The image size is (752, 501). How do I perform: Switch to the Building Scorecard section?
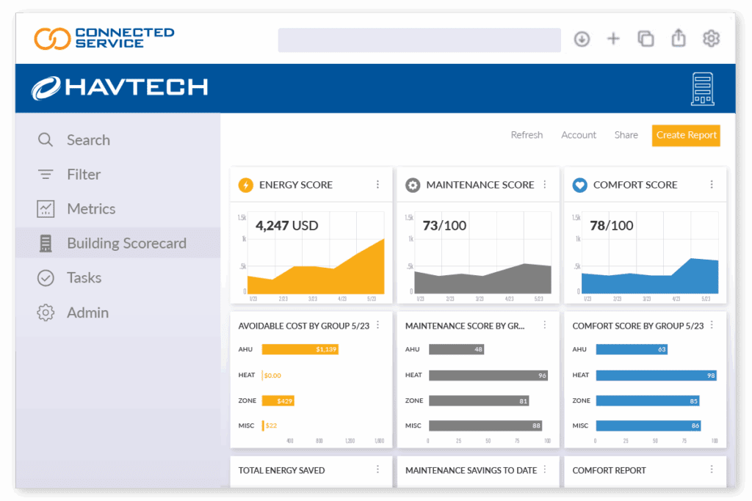pyautogui.click(x=124, y=243)
